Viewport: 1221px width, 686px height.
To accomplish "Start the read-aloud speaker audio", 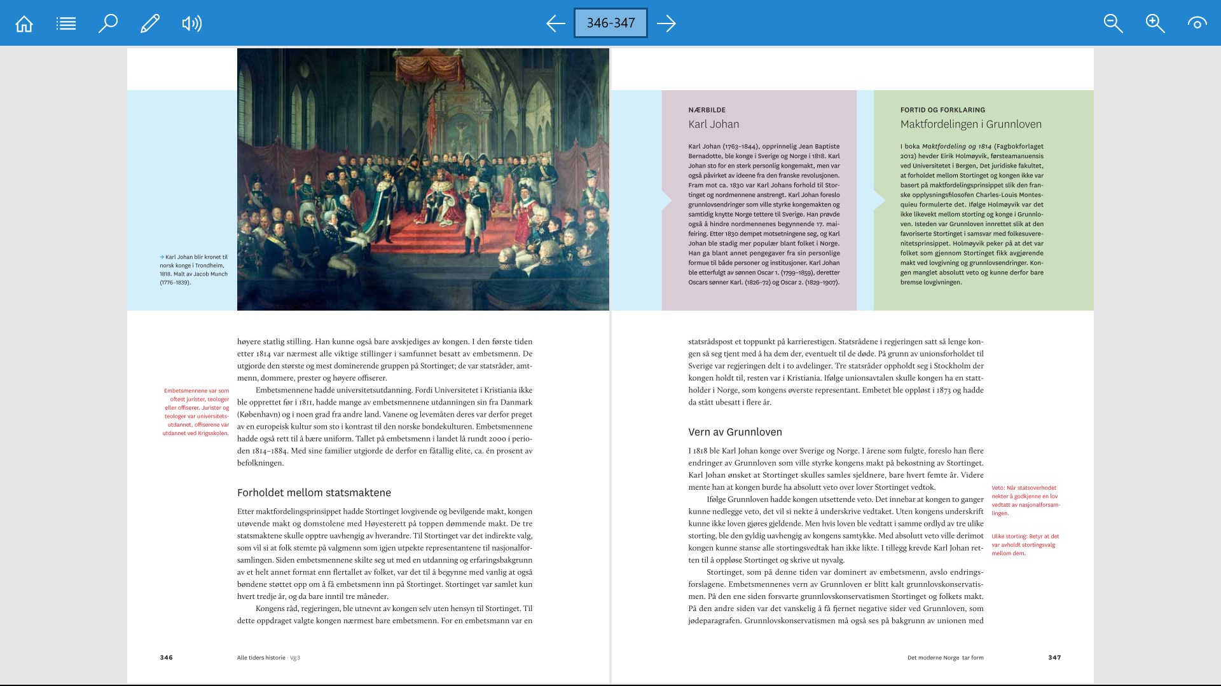I will click(191, 24).
